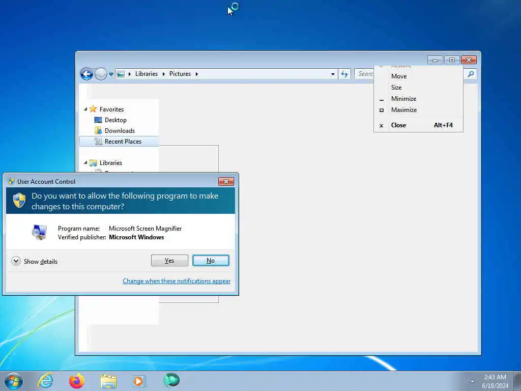The image size is (521, 391).
Task: Click the Desktop icon in Favorites
Action: 98,120
